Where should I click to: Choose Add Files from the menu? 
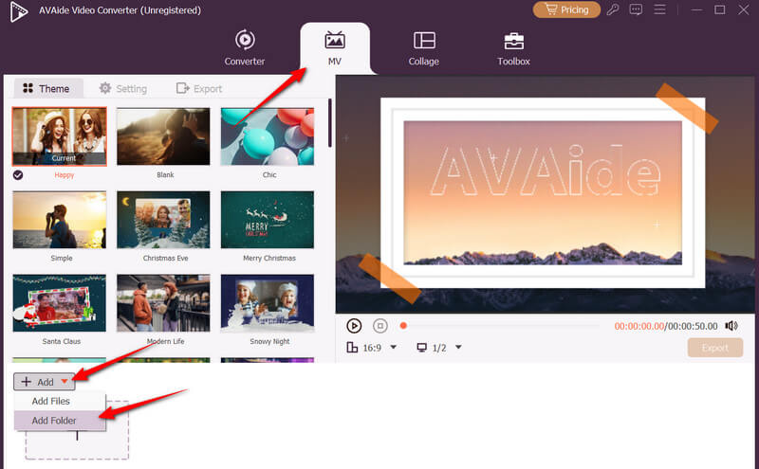pyautogui.click(x=51, y=401)
